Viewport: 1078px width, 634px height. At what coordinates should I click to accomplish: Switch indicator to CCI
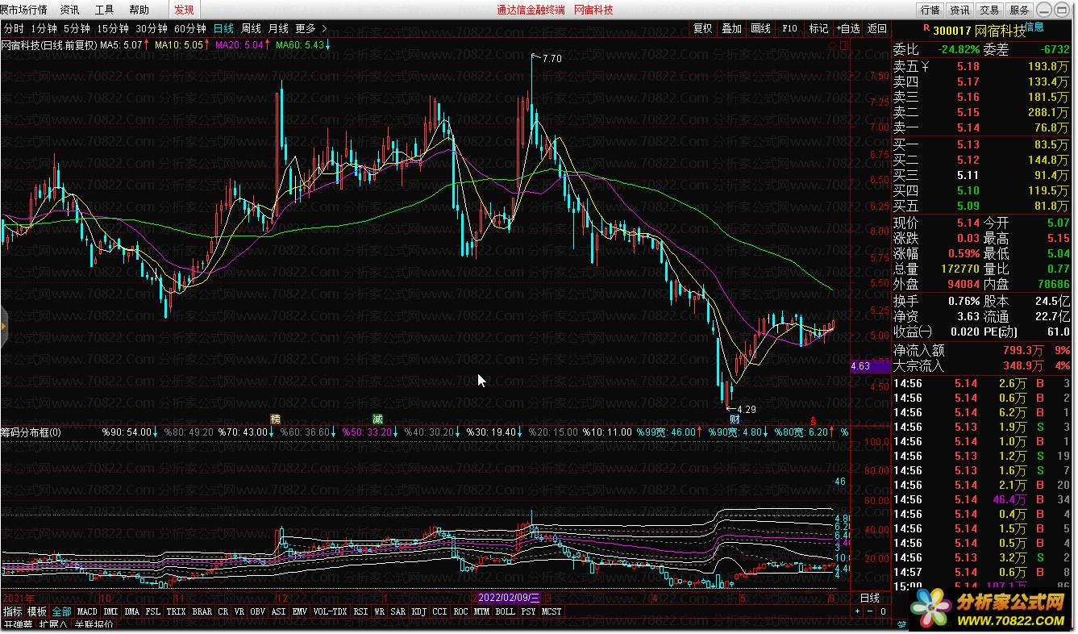439,611
